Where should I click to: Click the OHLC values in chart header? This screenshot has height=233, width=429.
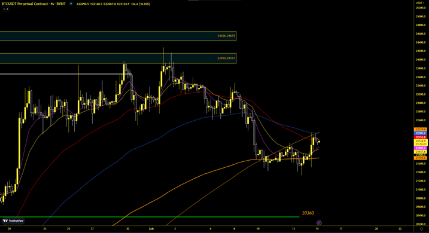click(113, 4)
